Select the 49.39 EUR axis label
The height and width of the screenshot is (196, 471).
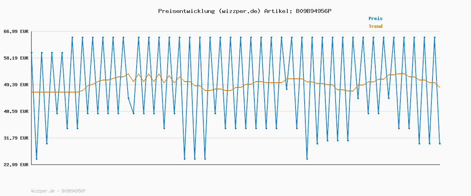point(16,85)
